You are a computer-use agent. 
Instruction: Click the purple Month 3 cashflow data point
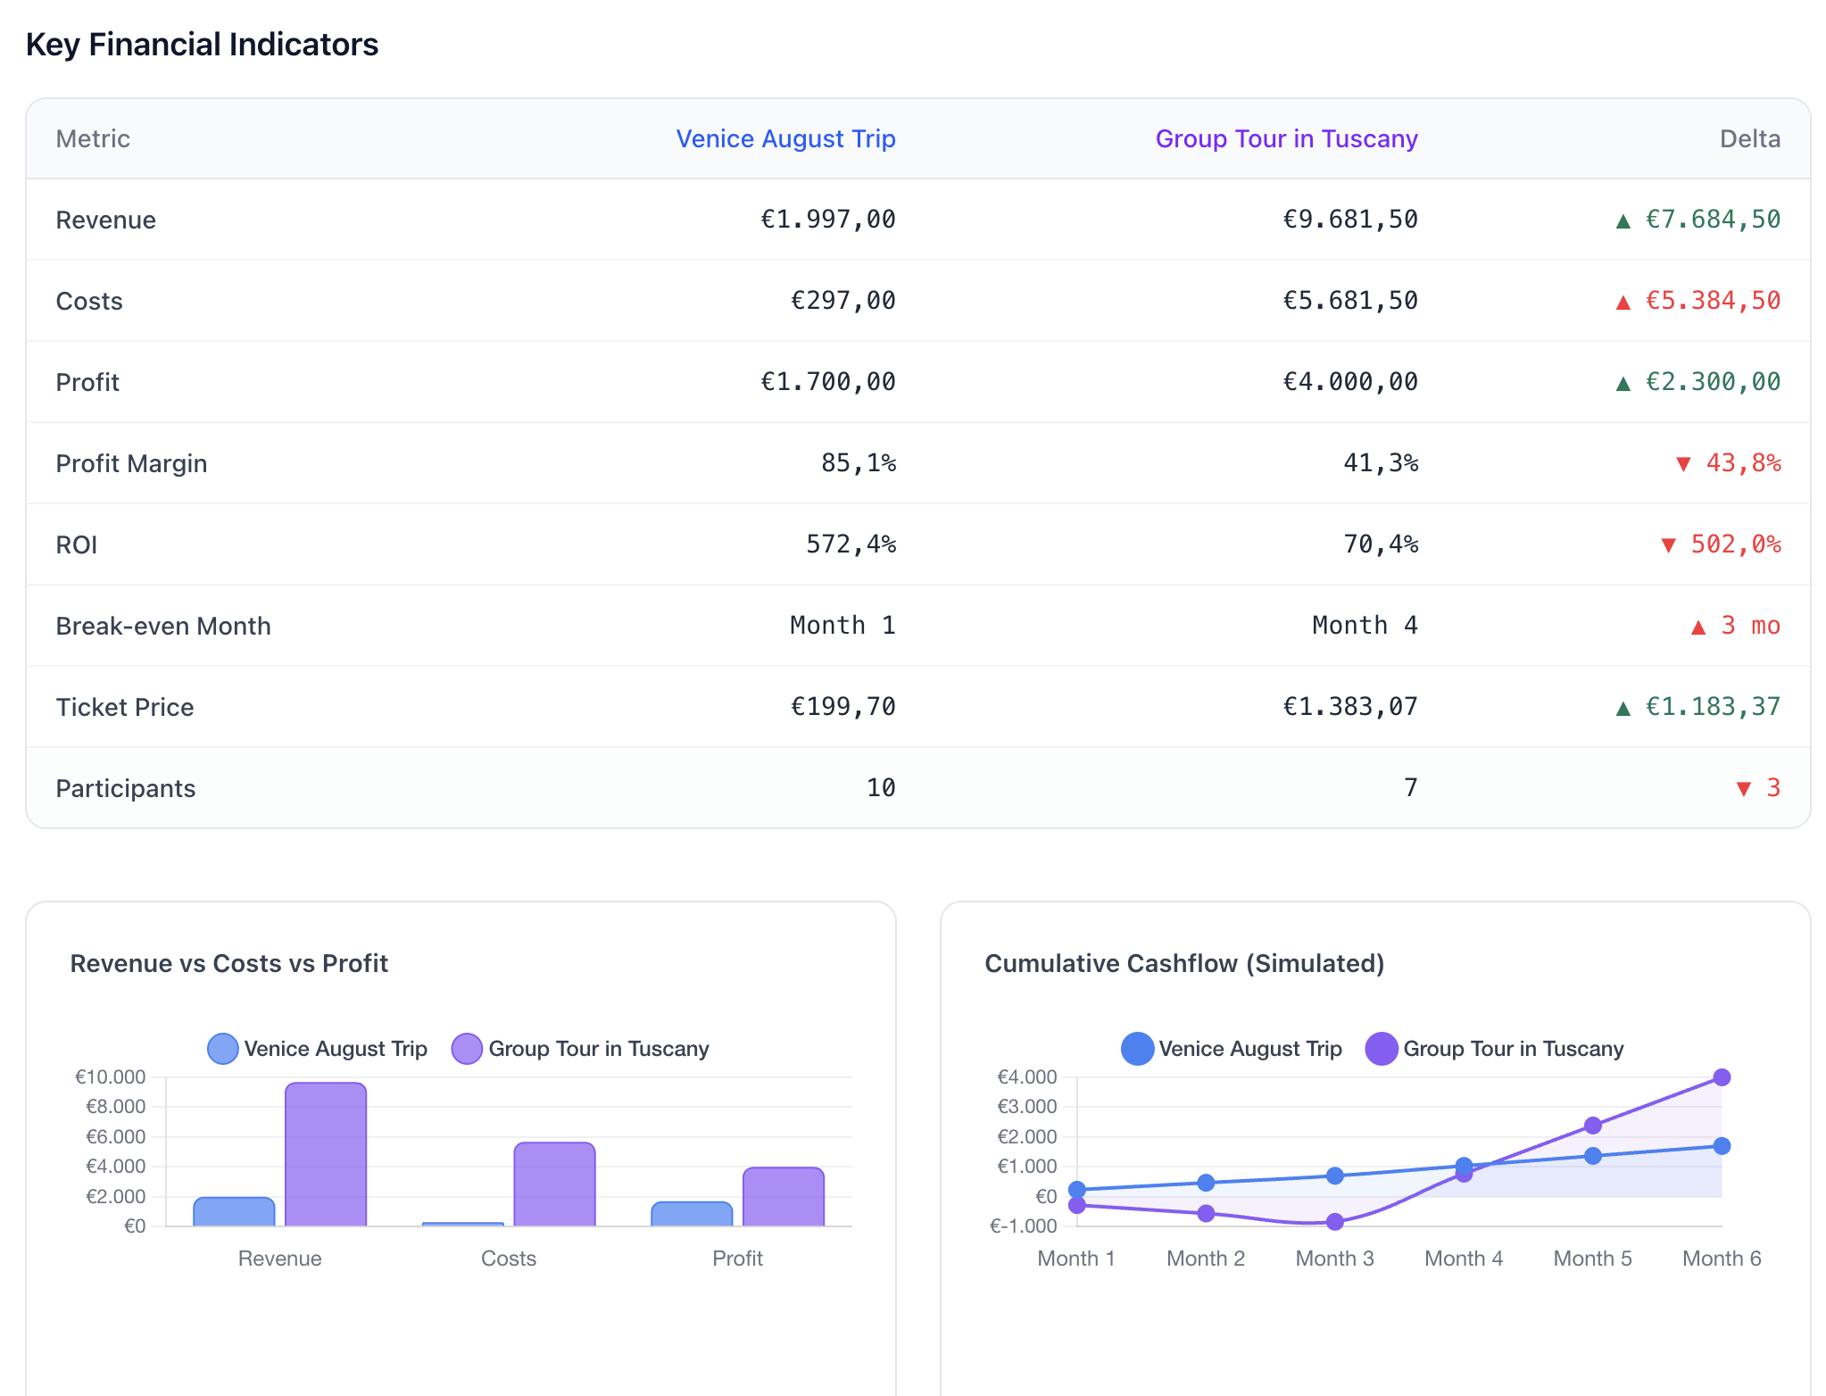(x=1334, y=1222)
